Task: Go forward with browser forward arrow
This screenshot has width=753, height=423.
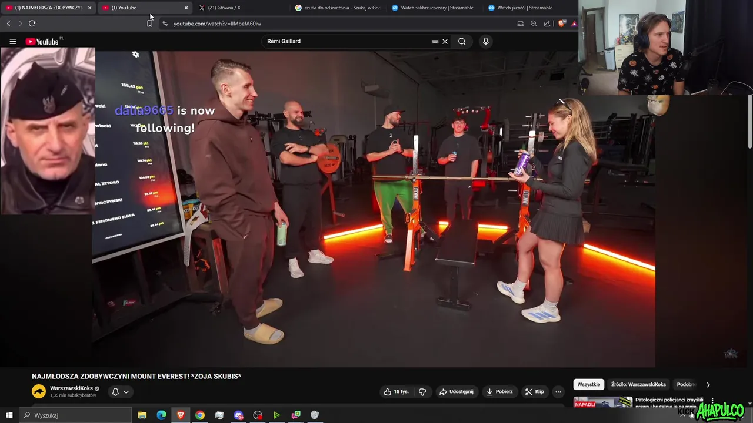Action: click(20, 23)
